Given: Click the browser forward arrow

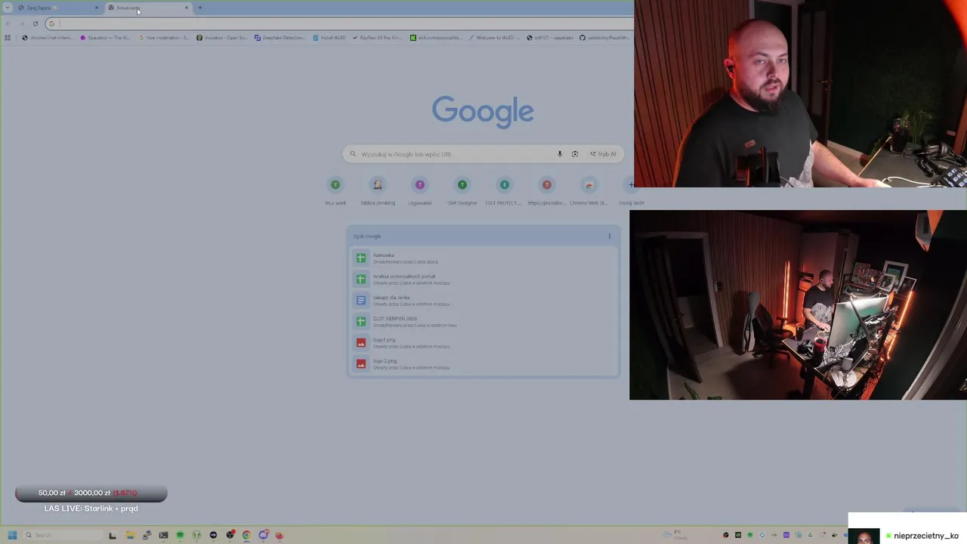Looking at the screenshot, I should point(21,23).
